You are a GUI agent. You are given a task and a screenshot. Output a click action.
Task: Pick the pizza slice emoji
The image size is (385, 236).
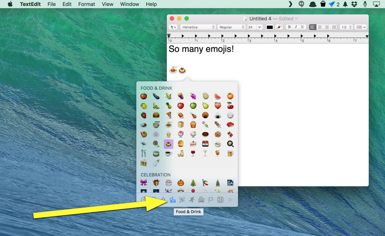(169, 115)
